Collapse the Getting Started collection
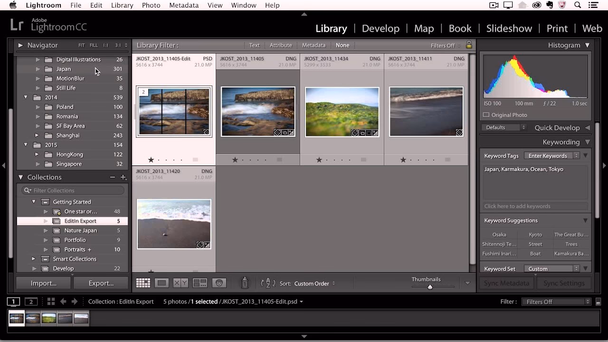The height and width of the screenshot is (342, 608). pos(33,201)
